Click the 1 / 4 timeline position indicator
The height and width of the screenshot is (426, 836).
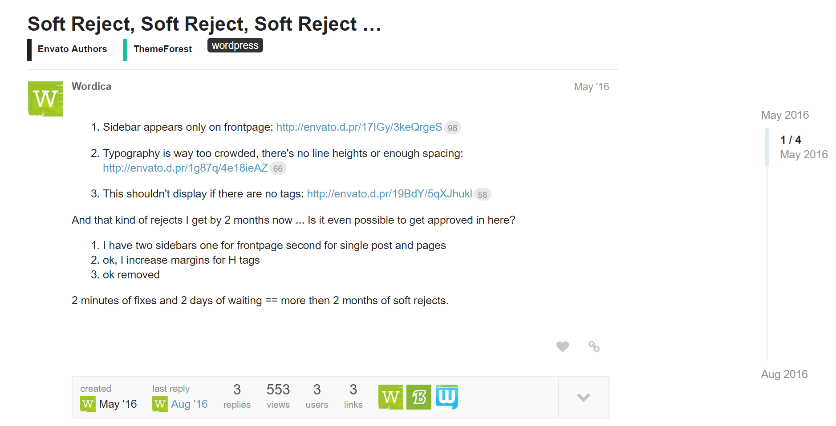tap(791, 139)
